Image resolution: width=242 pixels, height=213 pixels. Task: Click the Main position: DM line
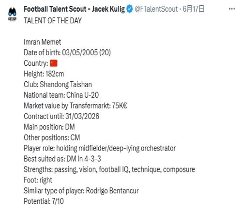click(x=49, y=127)
